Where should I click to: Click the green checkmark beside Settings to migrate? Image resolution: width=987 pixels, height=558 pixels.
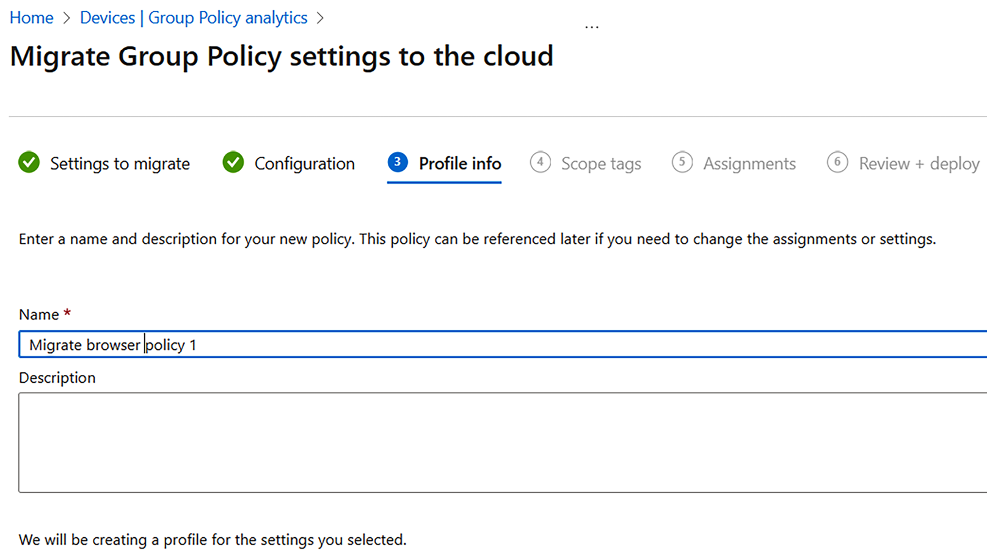coord(29,163)
